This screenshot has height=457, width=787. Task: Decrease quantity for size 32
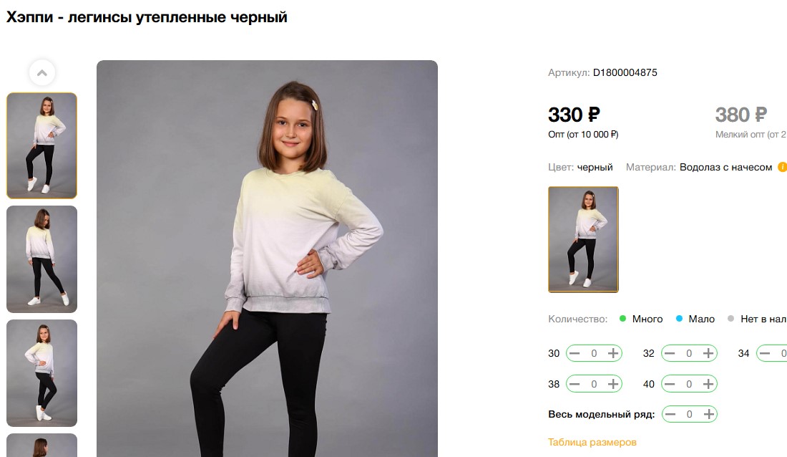tap(670, 353)
